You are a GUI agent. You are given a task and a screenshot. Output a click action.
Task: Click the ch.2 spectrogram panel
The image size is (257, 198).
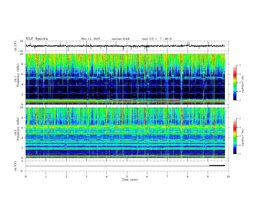tap(125, 133)
